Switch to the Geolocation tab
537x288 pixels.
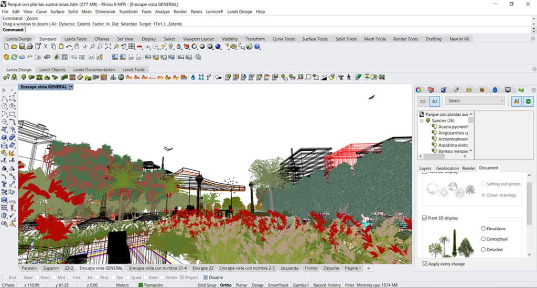[x=447, y=168]
